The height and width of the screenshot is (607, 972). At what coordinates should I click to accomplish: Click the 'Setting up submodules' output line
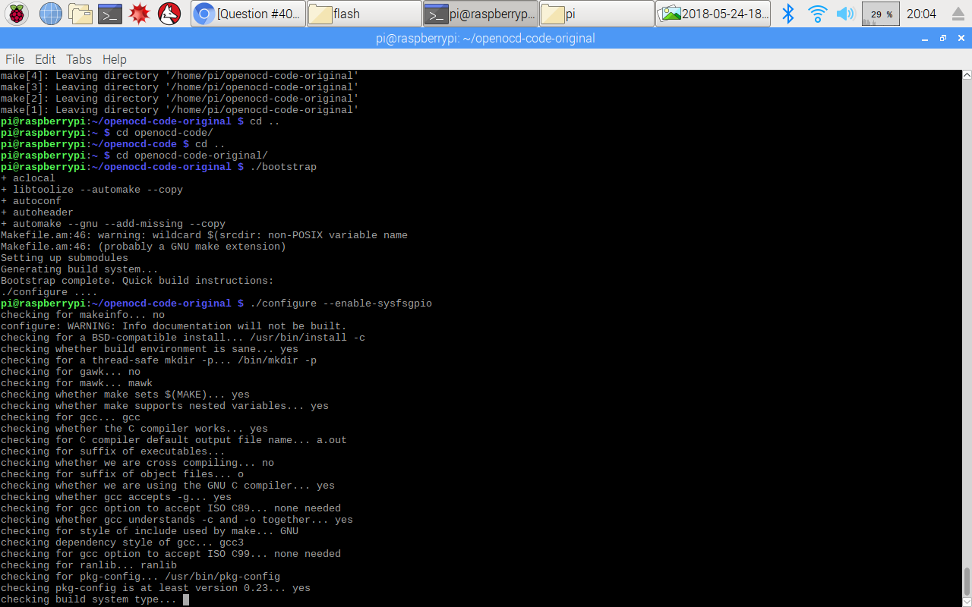(65, 258)
